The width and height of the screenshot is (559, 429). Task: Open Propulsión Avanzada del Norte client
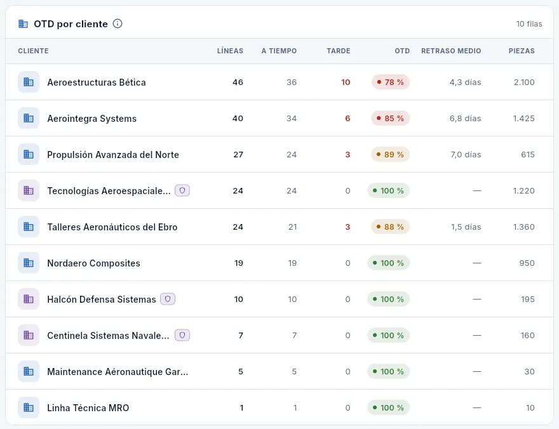[279, 154]
